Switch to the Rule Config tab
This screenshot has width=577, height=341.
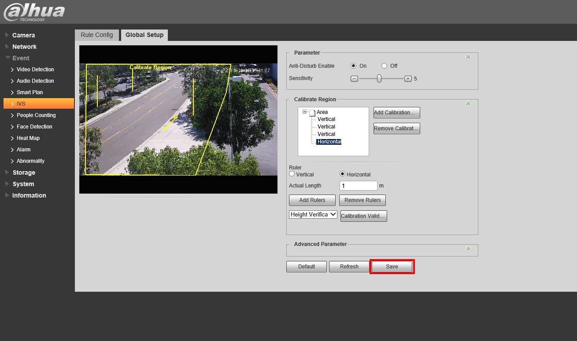[96, 35]
